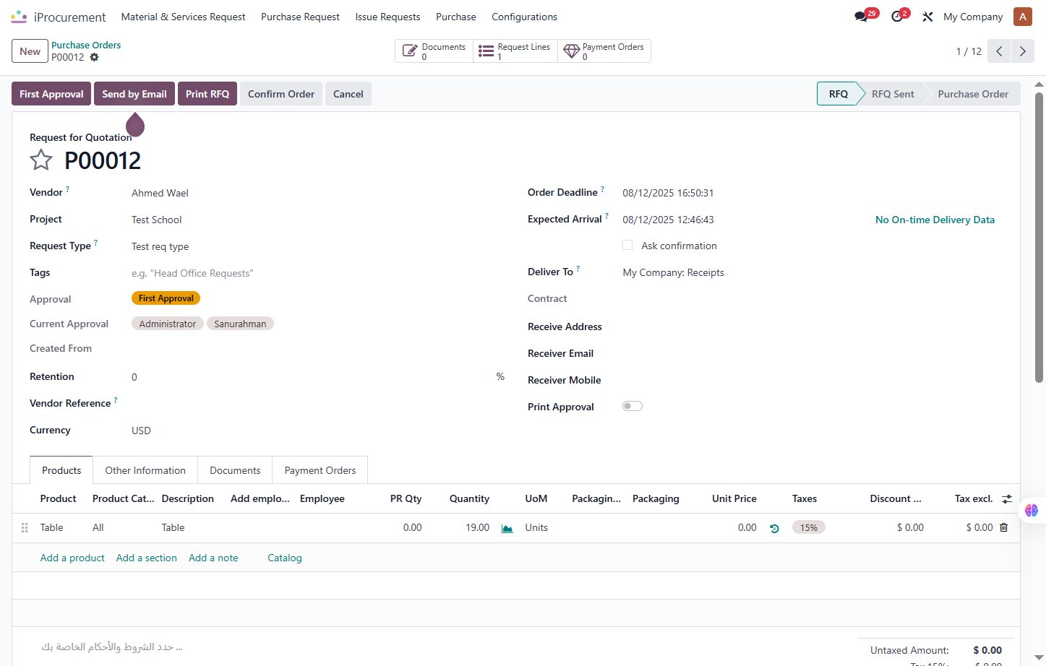Open the Catalog link
The height and width of the screenshot is (666, 1046).
[285, 558]
